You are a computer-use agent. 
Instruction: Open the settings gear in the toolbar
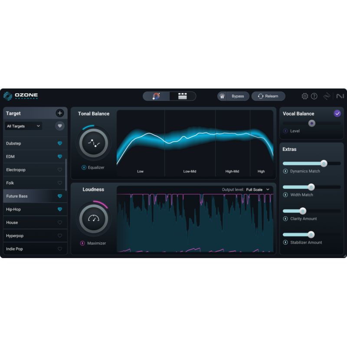point(304,96)
